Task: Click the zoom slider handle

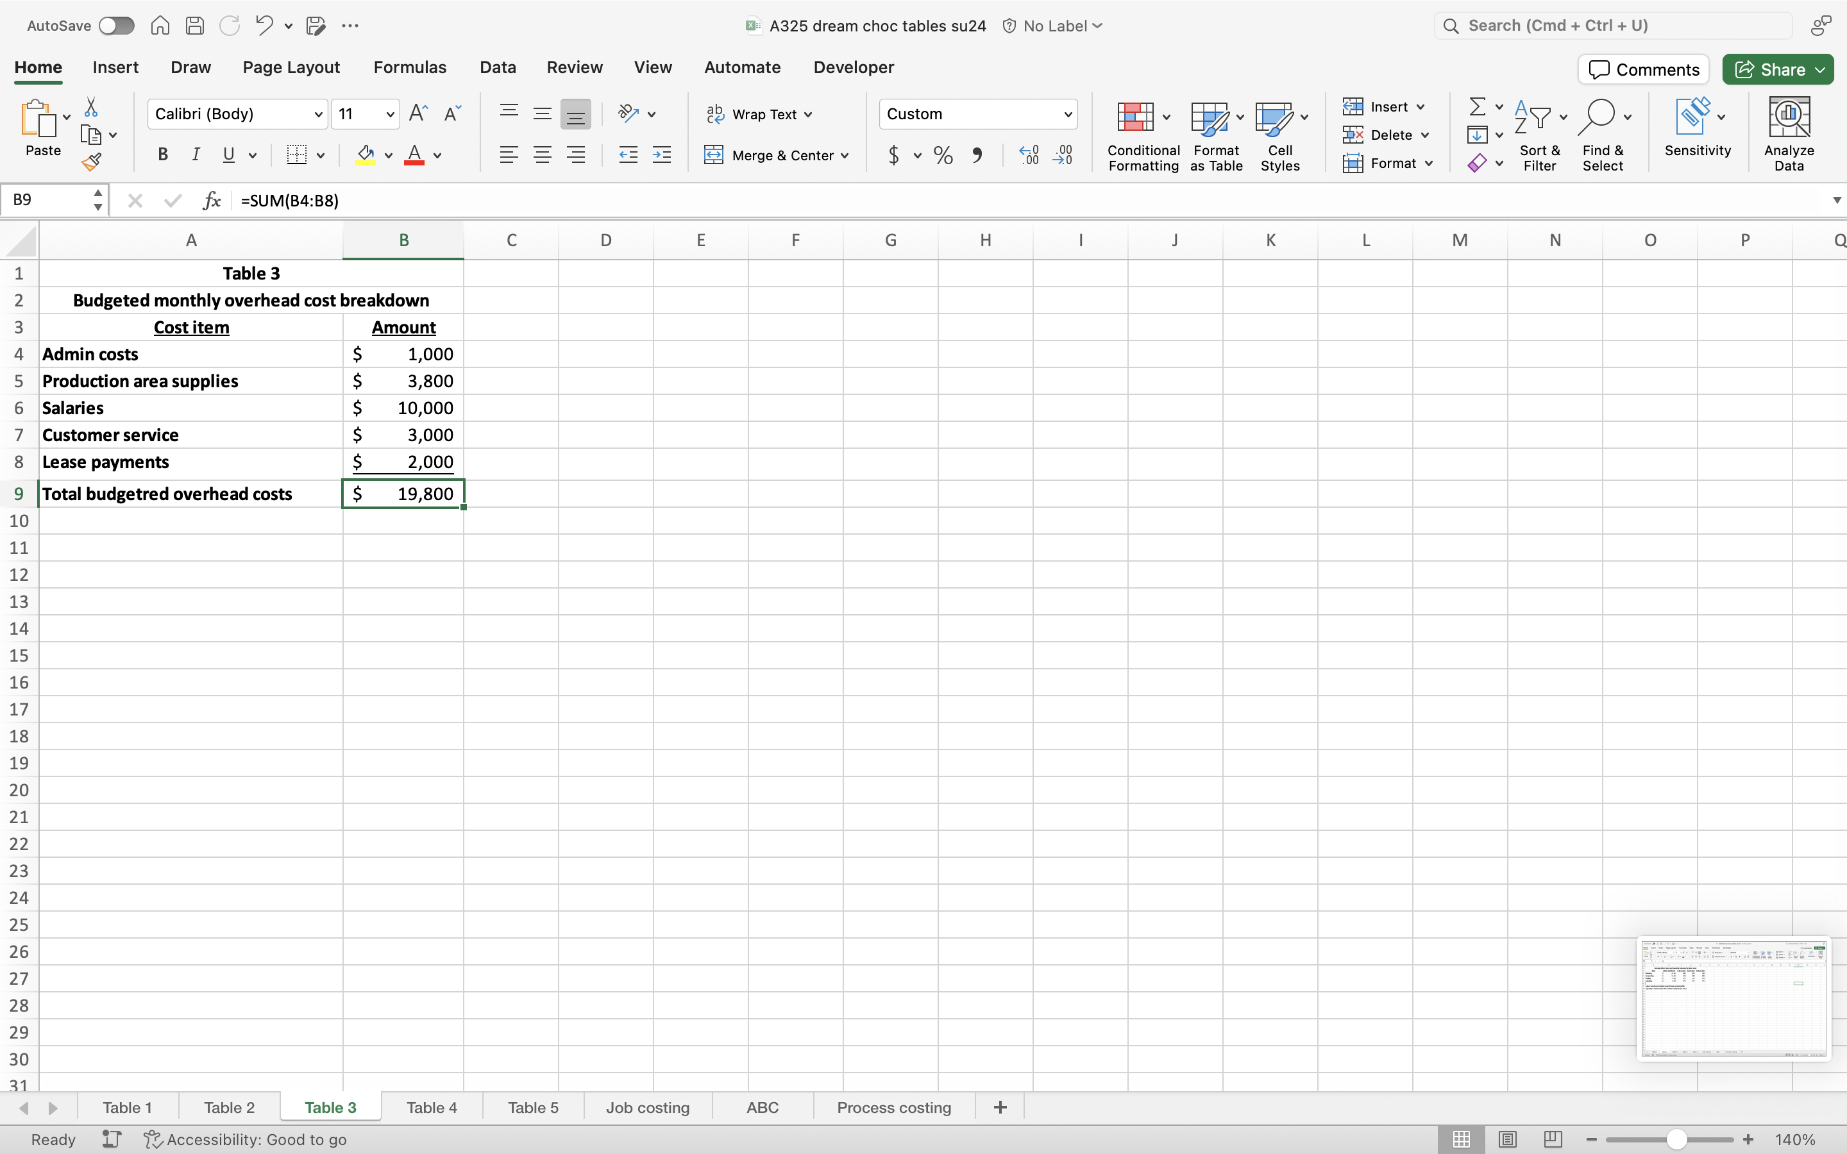Action: 1676,1139
